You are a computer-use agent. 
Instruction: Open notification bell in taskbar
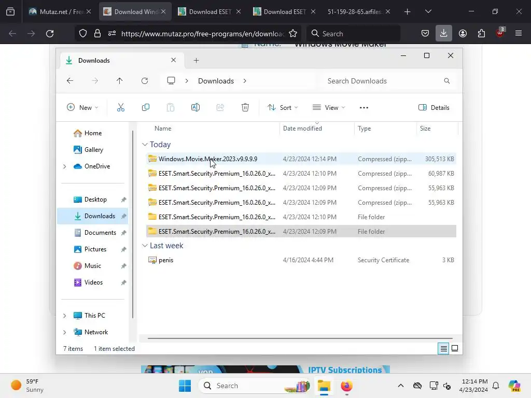point(496,386)
